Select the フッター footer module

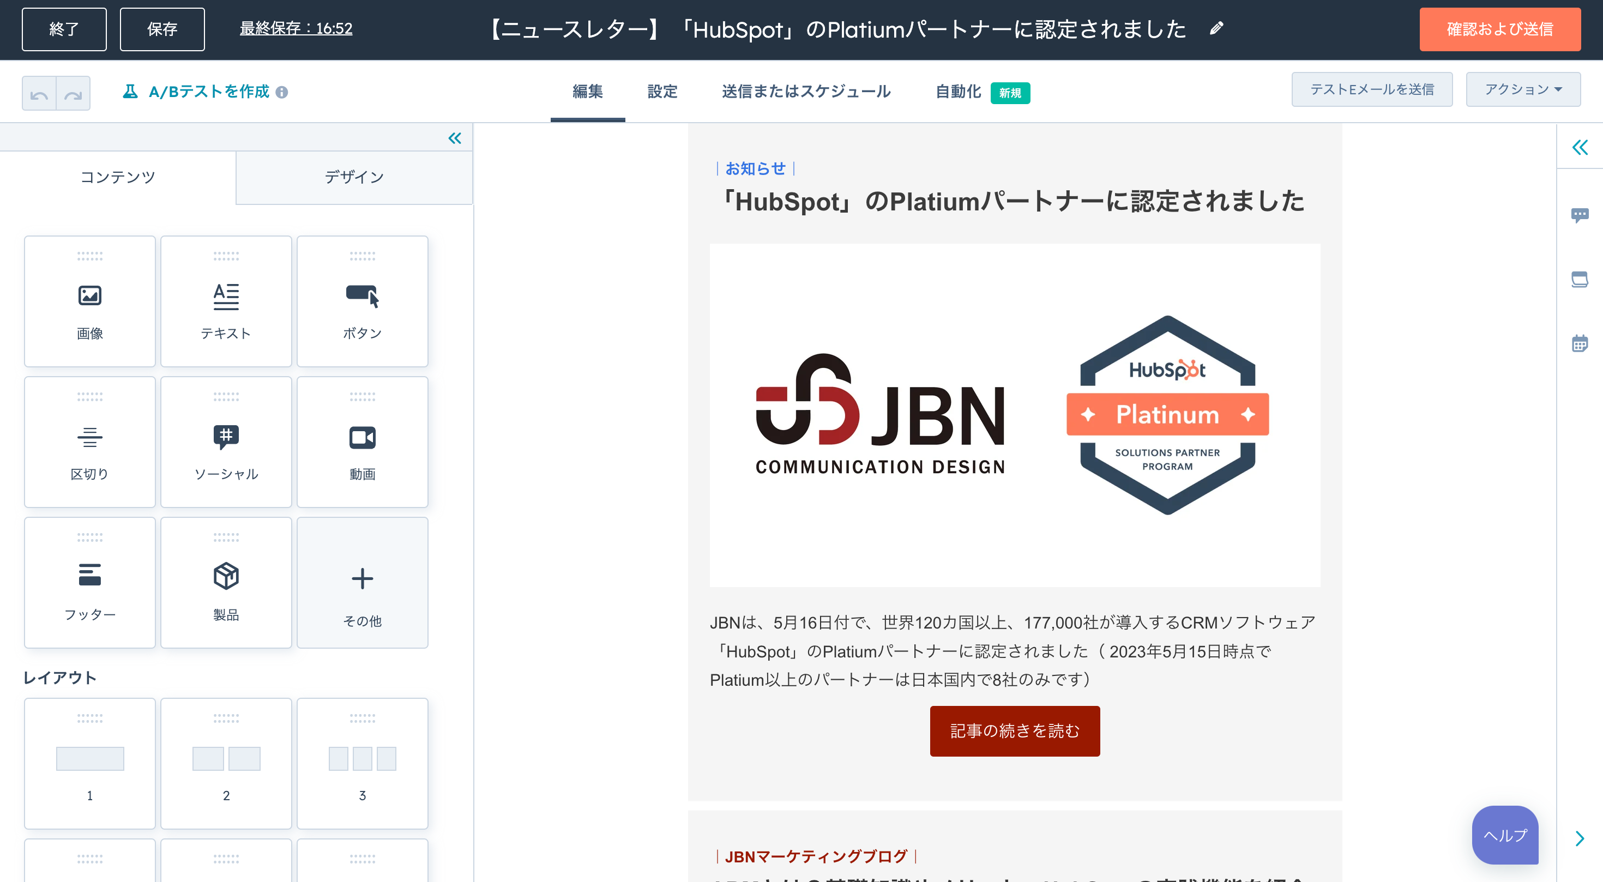[89, 582]
